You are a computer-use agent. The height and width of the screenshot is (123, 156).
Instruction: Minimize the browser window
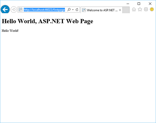tap(127, 3)
